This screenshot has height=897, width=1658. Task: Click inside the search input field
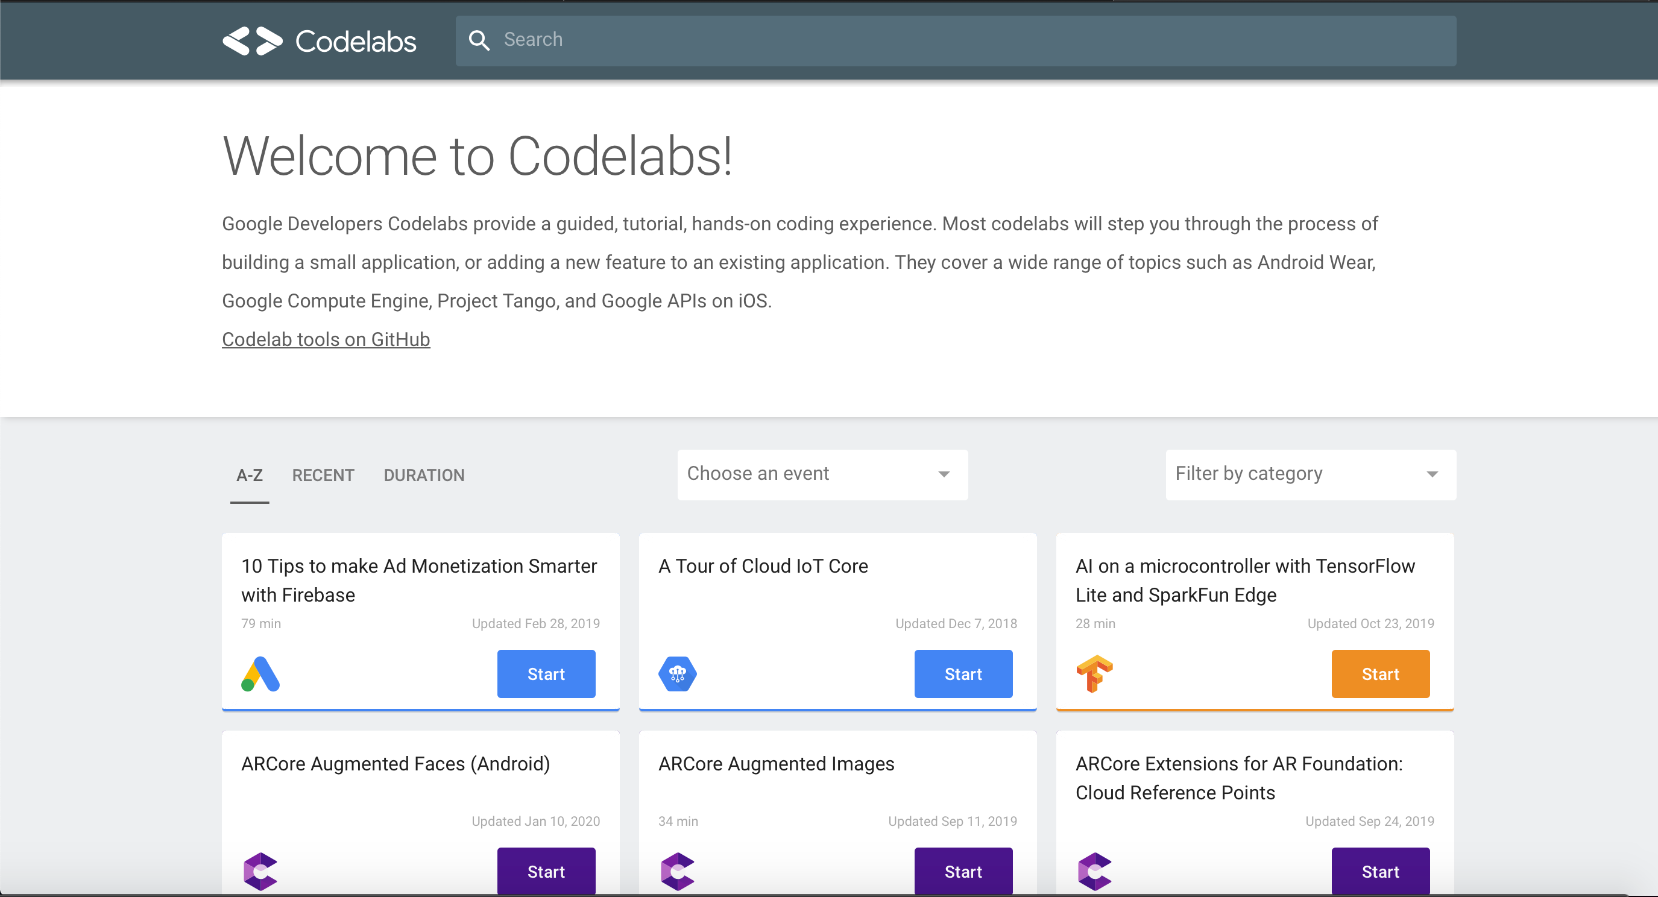(772, 40)
